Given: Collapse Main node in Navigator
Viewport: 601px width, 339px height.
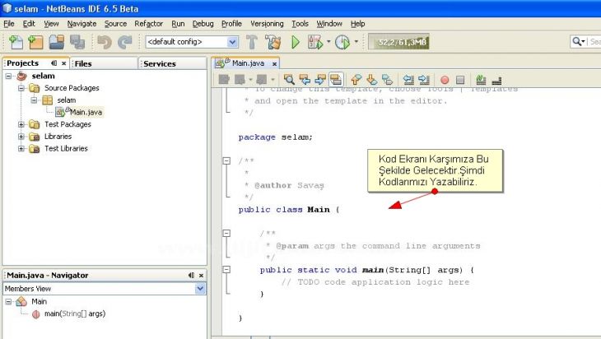Looking at the screenshot, I should point(8,302).
